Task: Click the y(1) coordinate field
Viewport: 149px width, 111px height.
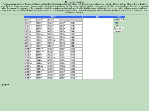Action: pyautogui.click(x=44, y=23)
